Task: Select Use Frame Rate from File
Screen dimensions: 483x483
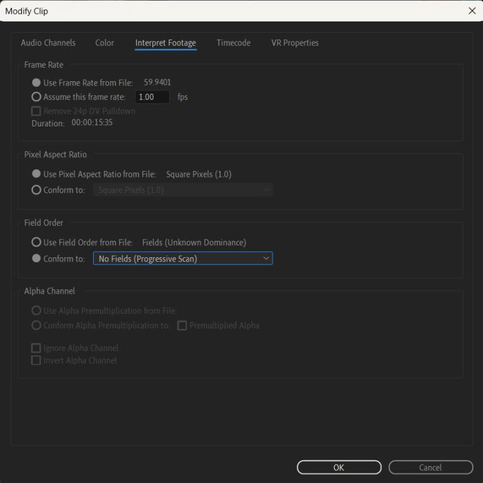Action: click(36, 82)
